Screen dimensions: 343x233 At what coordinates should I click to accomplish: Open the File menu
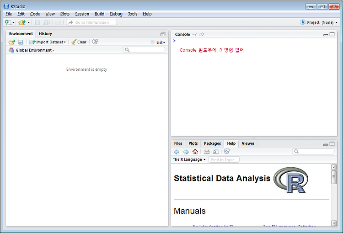[x=9, y=14]
